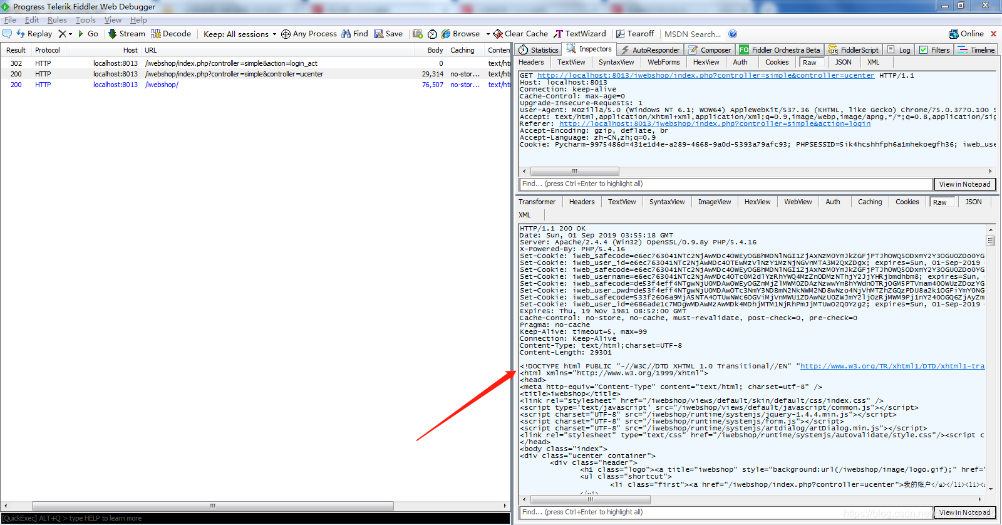Viewport: 1002px width, 525px height.
Task: Open the Edit menu
Action: click(x=32, y=20)
